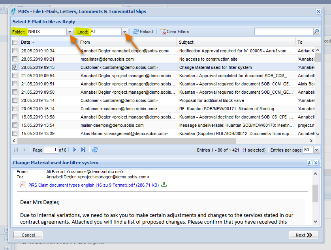Click the Reload icon in toolbar
This screenshot has height=250, width=331.
[x=136, y=31]
